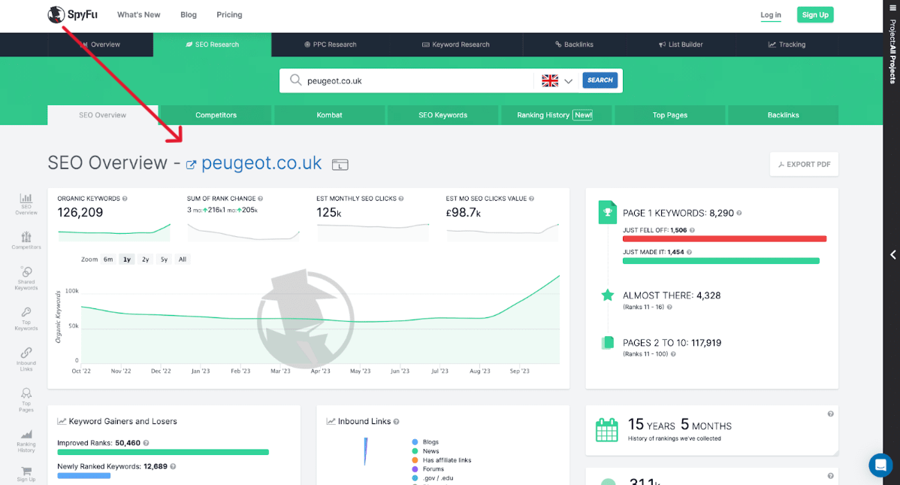900x485 pixels.
Task: Click help icon next to Sum of Rank Change
Action: (x=261, y=199)
